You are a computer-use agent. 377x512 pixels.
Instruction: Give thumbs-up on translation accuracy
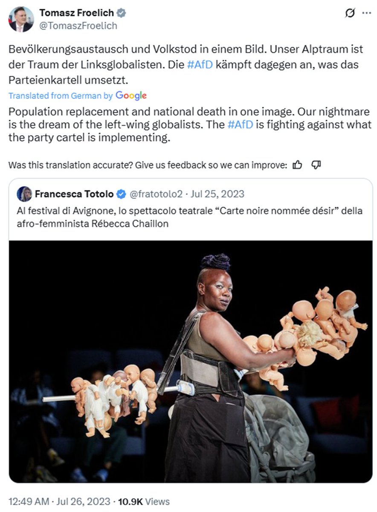[298, 165]
